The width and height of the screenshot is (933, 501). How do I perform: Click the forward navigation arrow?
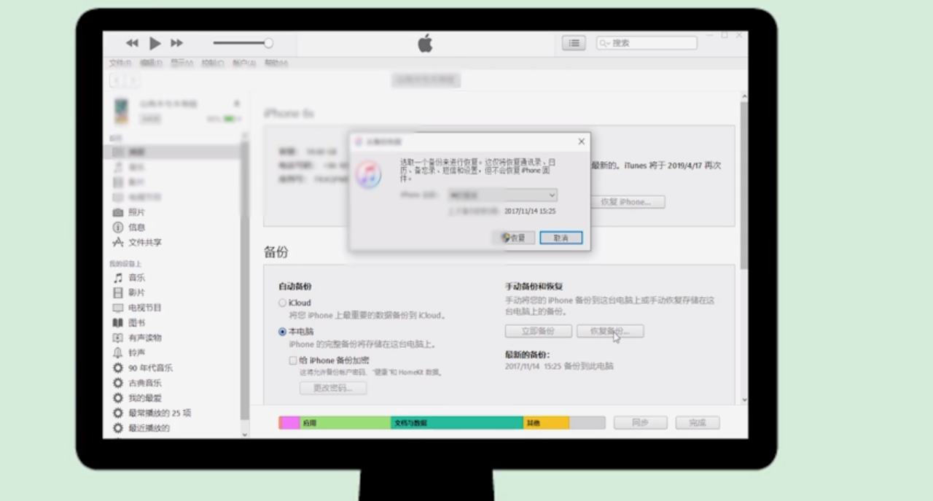coord(133,80)
